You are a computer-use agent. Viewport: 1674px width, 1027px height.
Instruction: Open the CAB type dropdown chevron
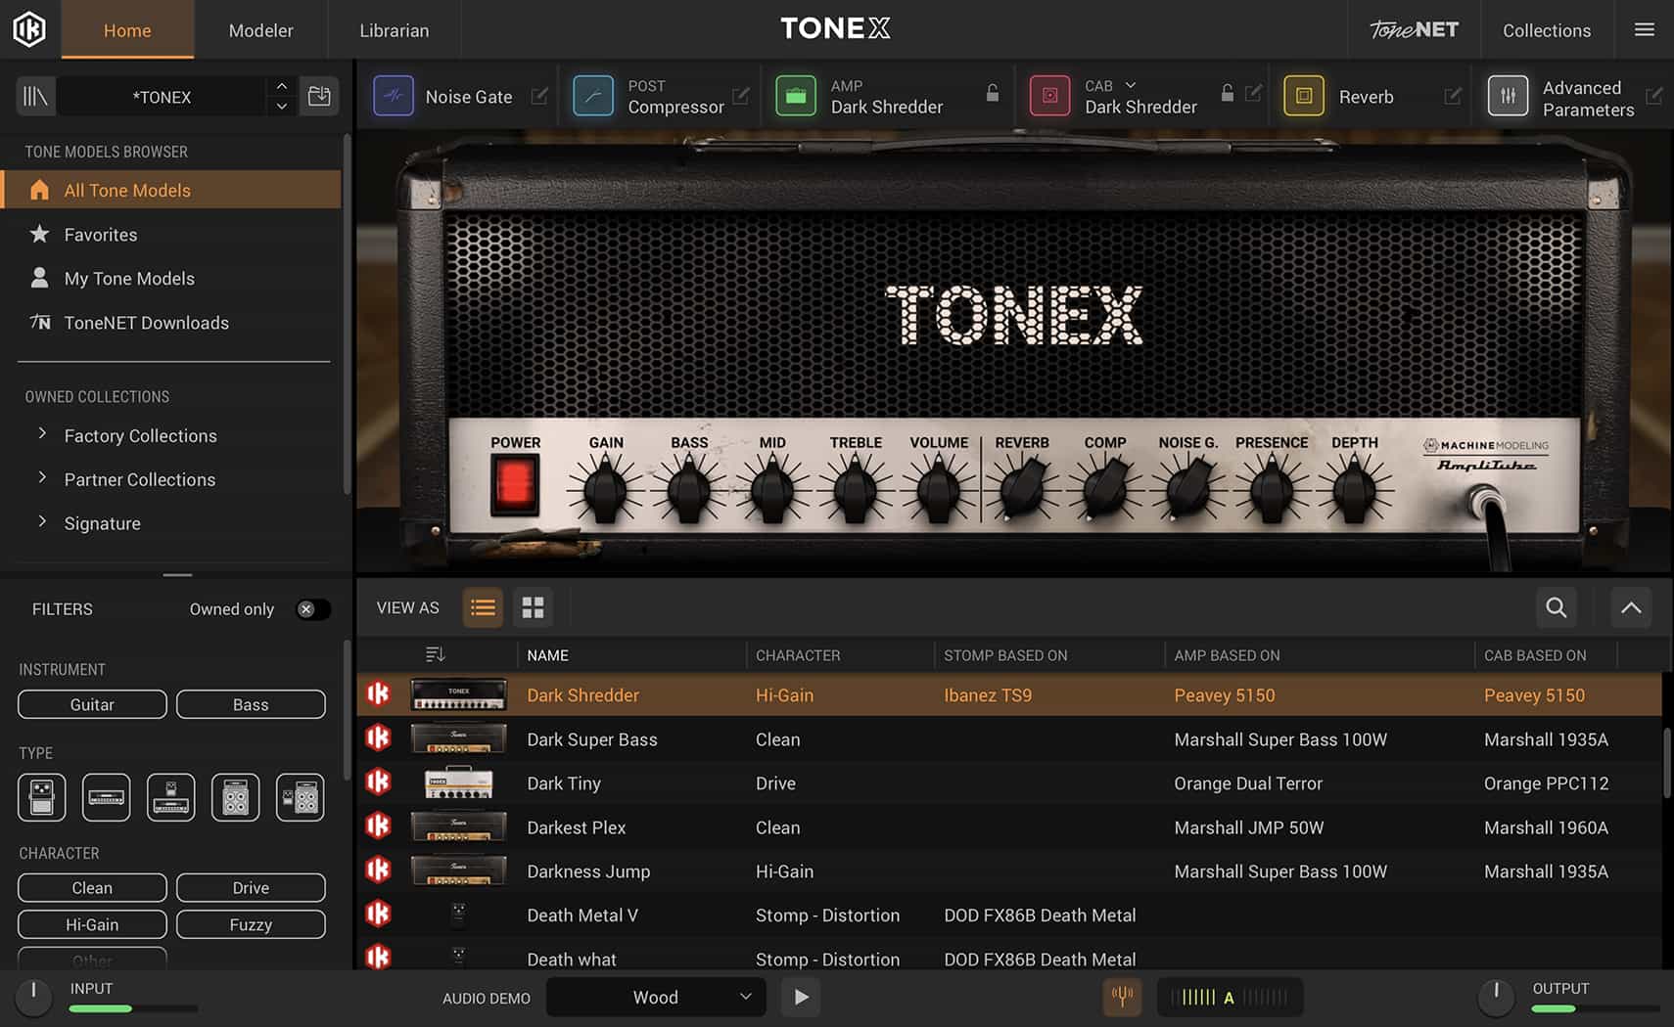(1131, 85)
